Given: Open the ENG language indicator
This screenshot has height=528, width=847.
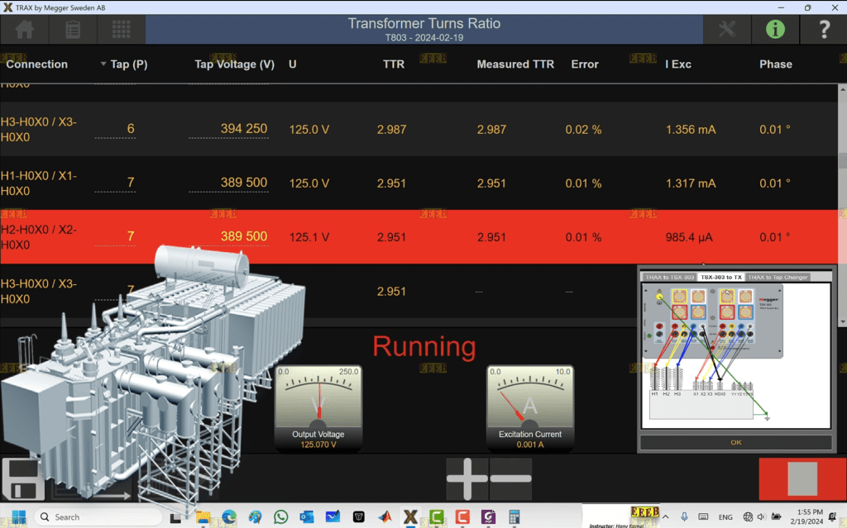Looking at the screenshot, I should tap(725, 517).
